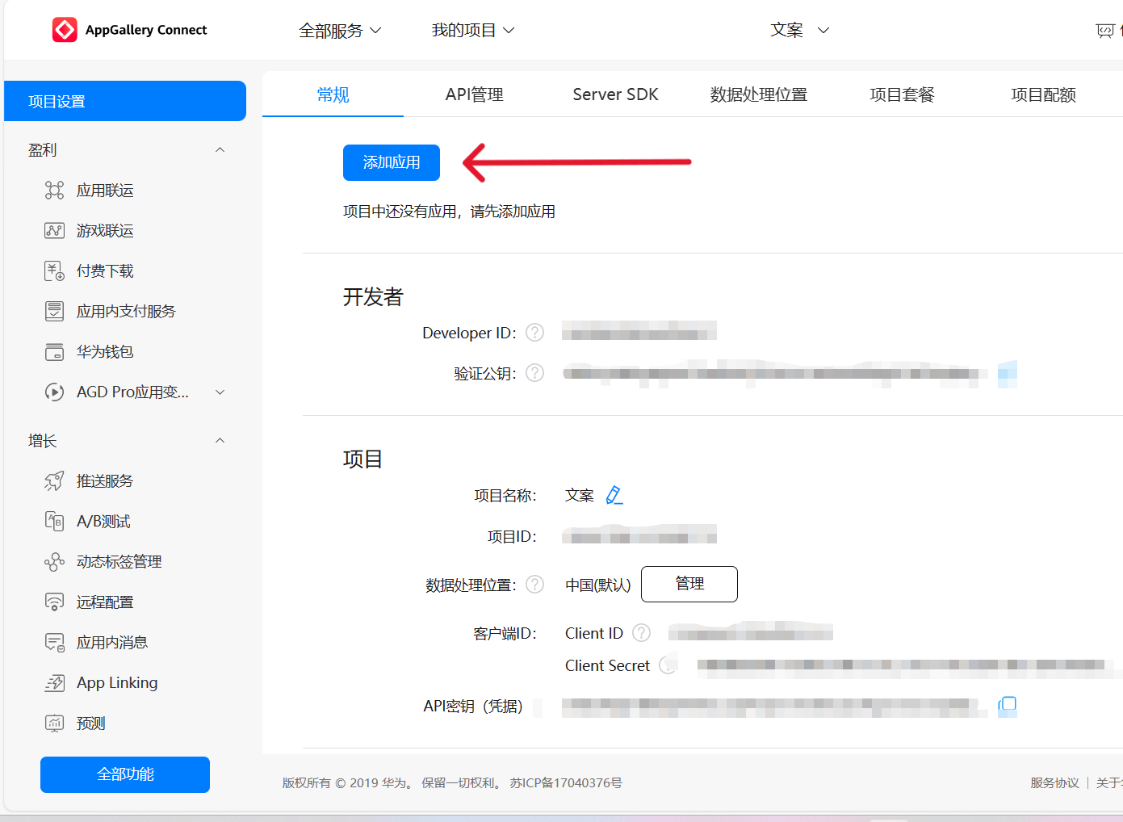This screenshot has width=1123, height=822.
Task: Click the AGD Pro应用变... play icon
Action: point(54,392)
